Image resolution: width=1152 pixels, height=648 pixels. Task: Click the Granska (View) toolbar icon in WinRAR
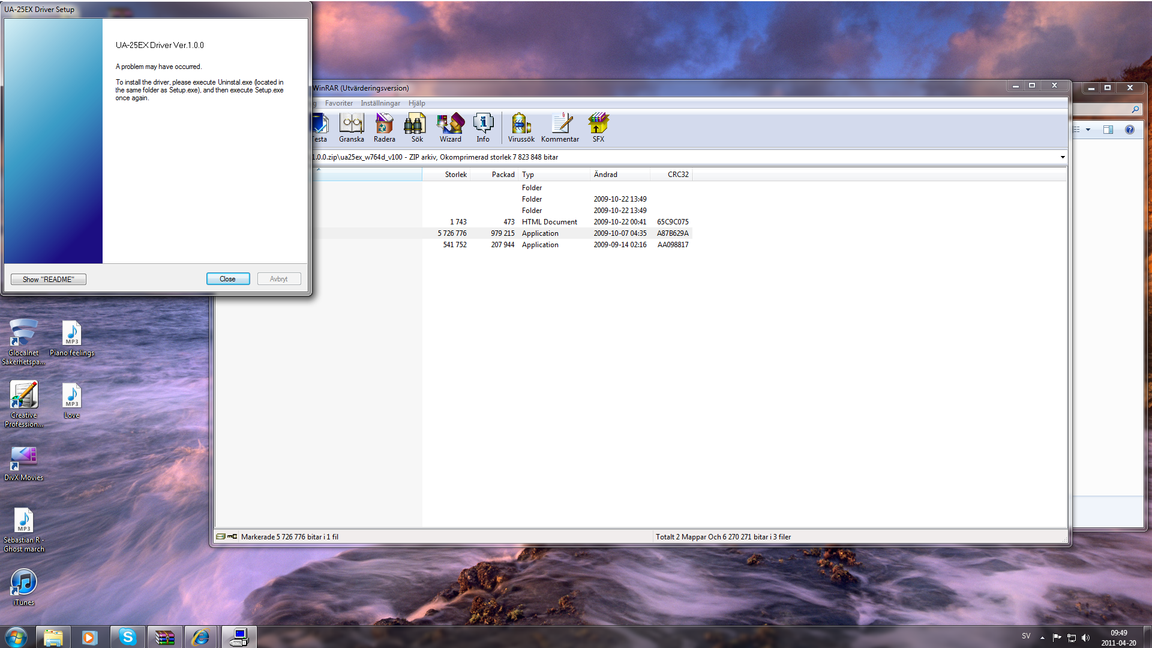[x=352, y=128]
